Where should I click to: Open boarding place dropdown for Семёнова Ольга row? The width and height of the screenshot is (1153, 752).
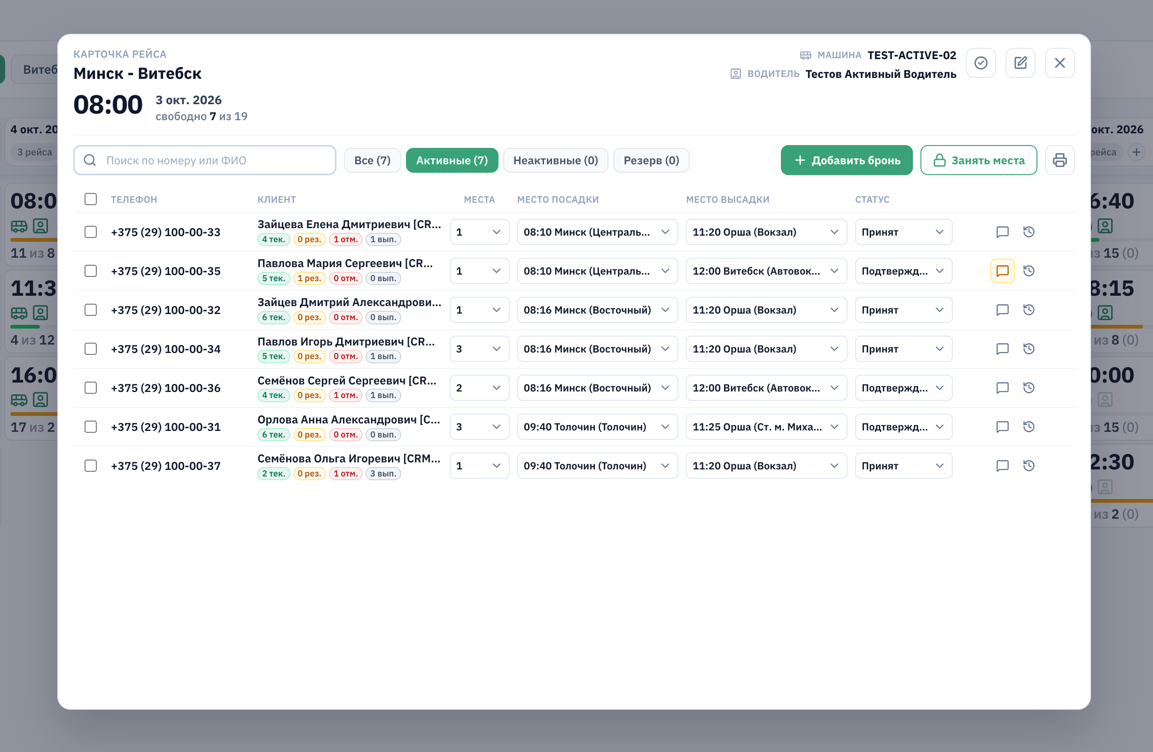597,466
